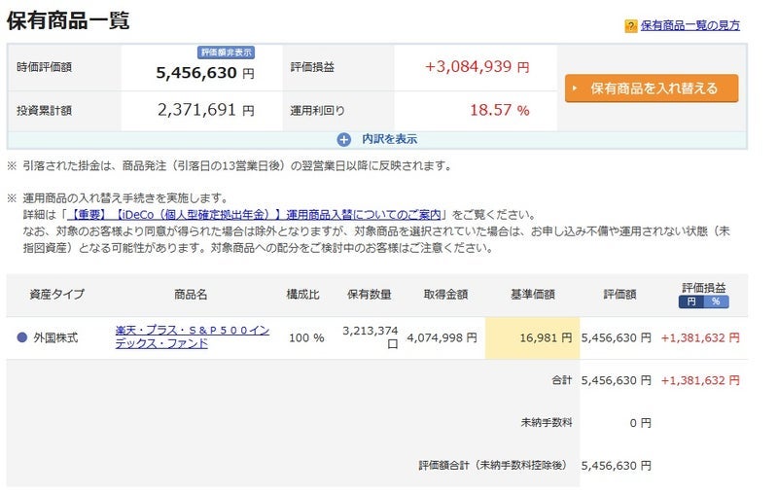Image resolution: width=778 pixels, height=494 pixels.
Task: Click the blue plus icon beside 内訳を表示
Action: click(x=343, y=139)
